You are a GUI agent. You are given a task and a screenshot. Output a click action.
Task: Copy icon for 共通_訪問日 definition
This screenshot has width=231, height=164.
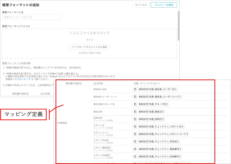point(135,119)
